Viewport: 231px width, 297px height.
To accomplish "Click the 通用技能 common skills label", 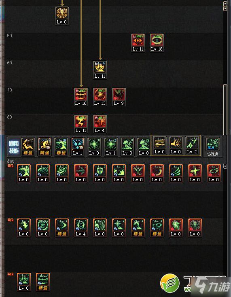I will click(x=14, y=147).
